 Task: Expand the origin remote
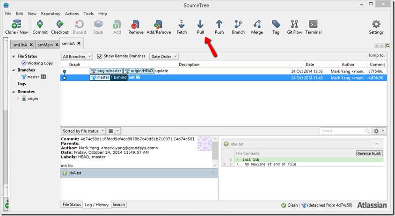tap(18, 99)
